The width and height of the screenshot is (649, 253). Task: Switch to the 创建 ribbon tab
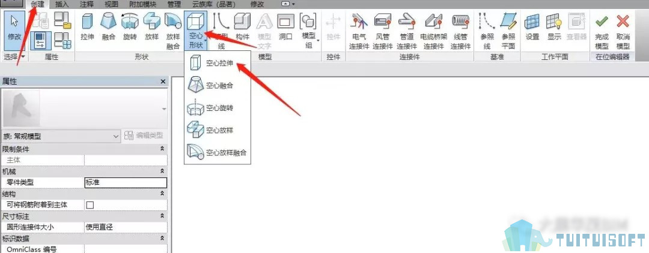[x=37, y=4]
